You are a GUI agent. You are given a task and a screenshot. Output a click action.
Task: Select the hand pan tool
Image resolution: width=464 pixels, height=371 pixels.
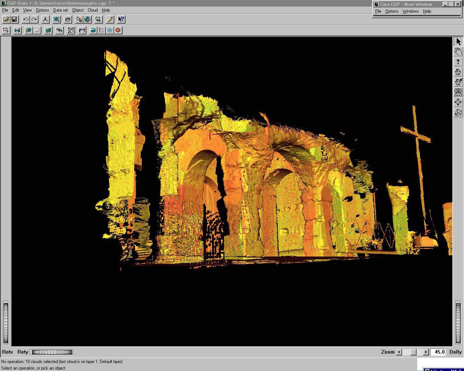pyautogui.click(x=458, y=52)
